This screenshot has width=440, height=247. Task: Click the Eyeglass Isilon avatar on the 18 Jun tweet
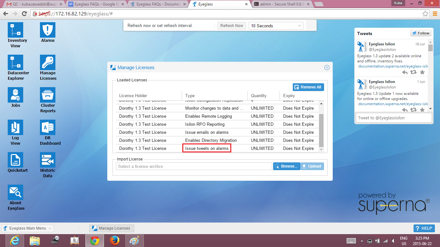point(362,47)
